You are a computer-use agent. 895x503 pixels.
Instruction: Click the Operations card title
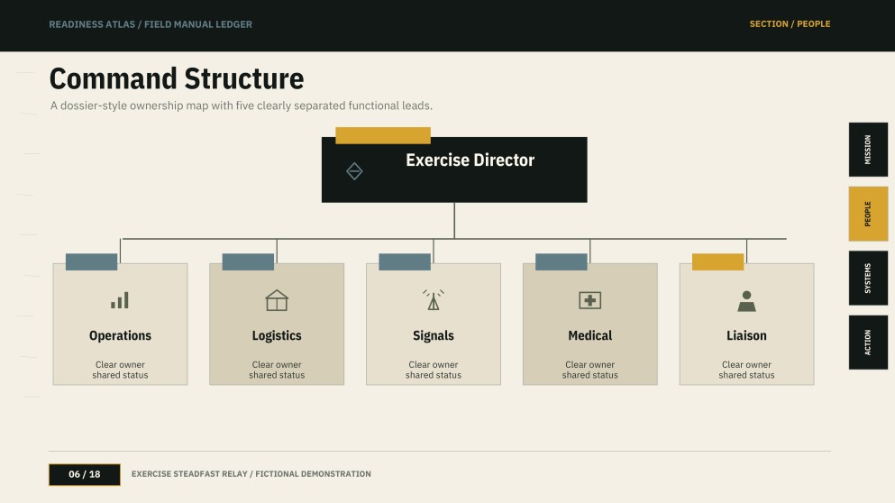click(120, 335)
